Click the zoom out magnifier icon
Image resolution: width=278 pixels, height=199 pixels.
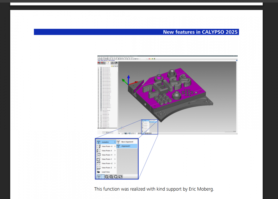107,177
